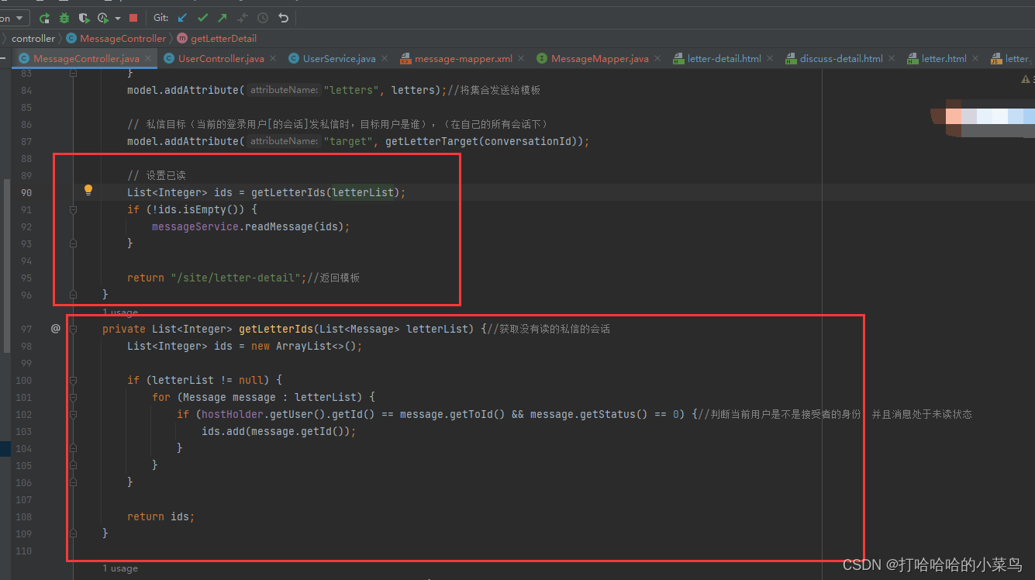
Task: Close the UserController.java tab
Action: 273,58
